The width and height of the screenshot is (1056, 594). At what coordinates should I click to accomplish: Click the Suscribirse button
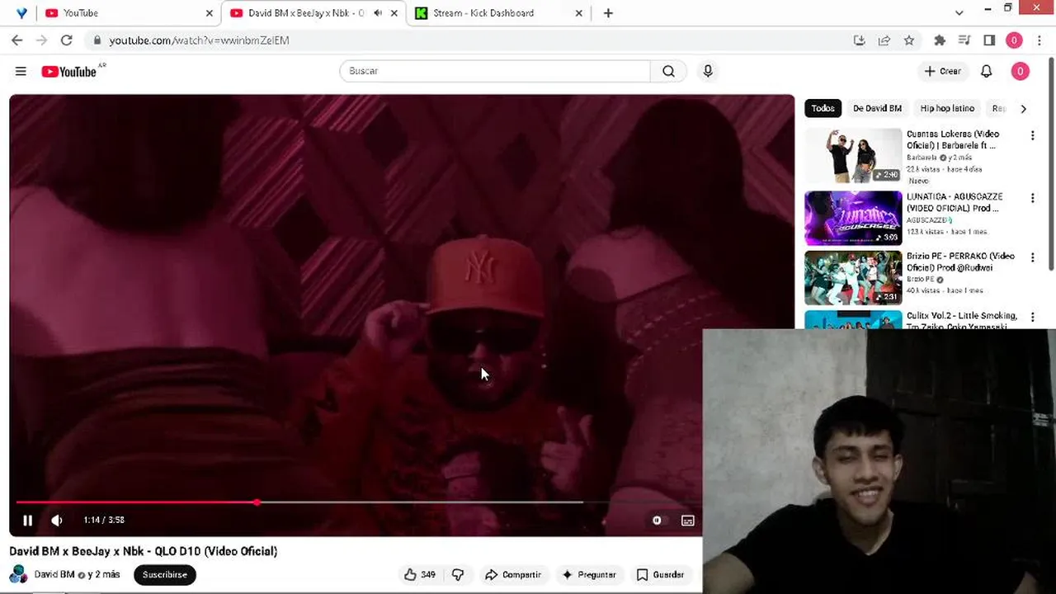pos(165,574)
